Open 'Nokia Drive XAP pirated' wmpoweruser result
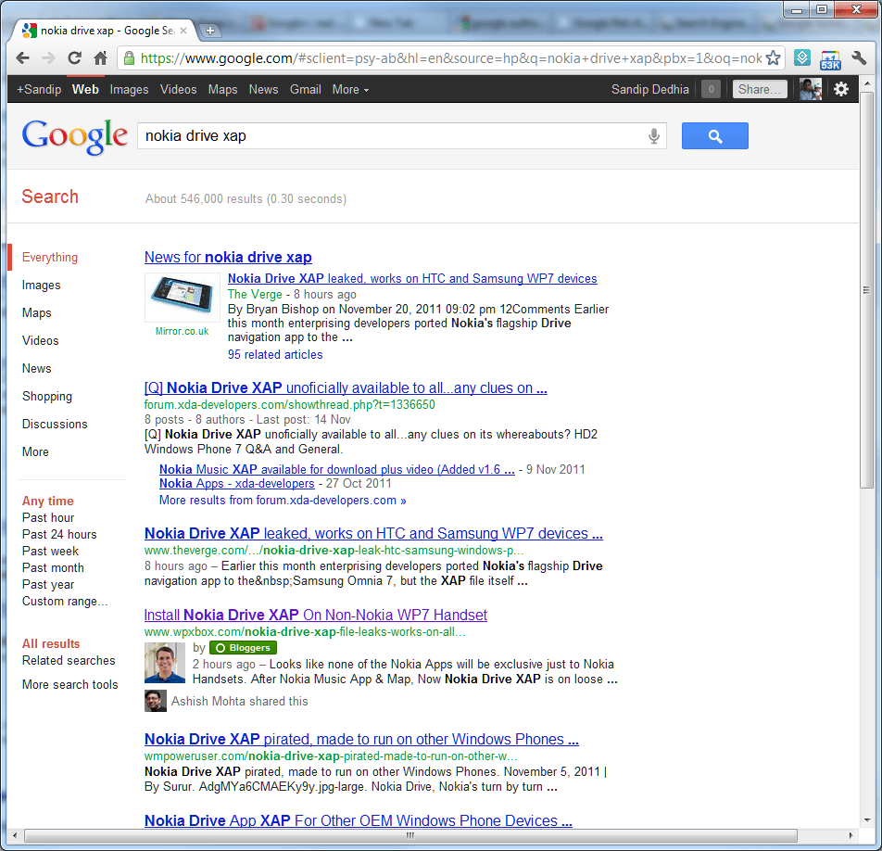 point(361,739)
